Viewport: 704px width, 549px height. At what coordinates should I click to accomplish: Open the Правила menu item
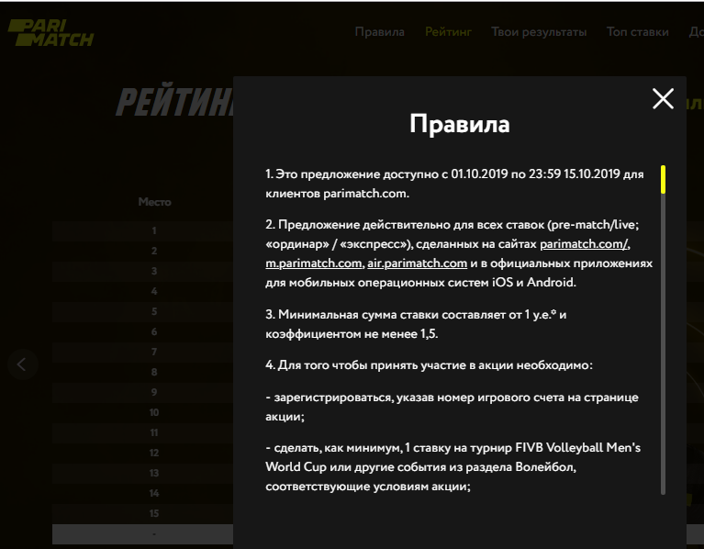pyautogui.click(x=379, y=32)
